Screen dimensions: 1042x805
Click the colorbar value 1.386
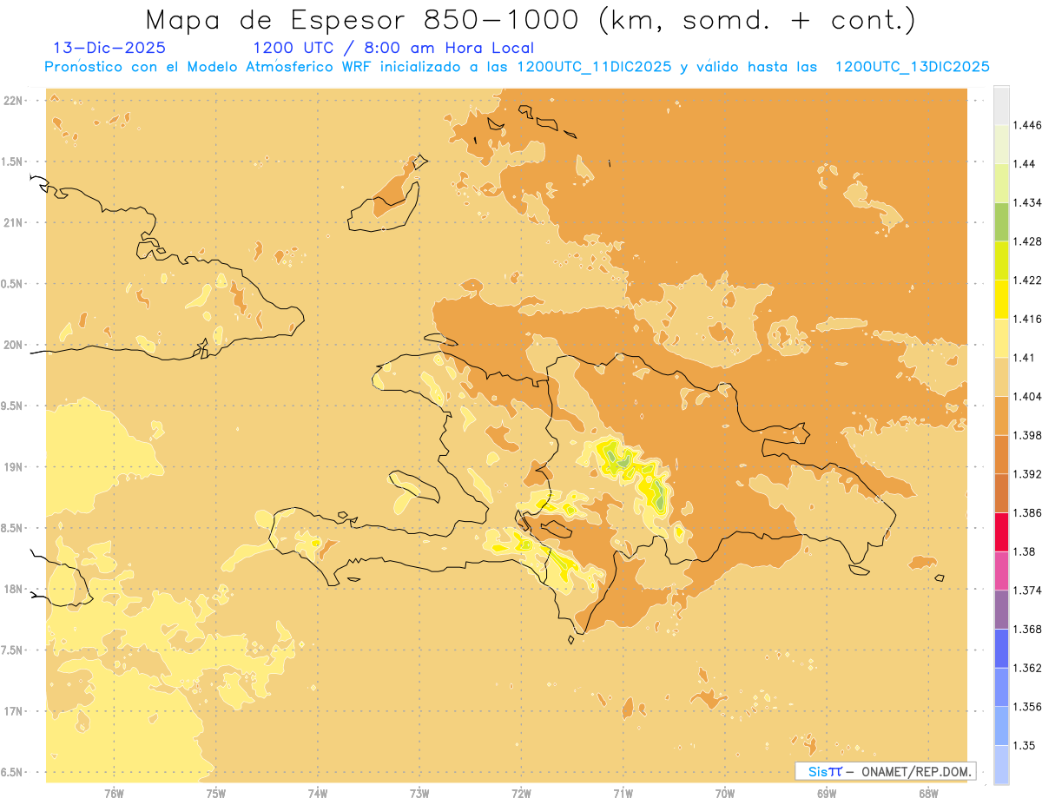(x=1027, y=513)
